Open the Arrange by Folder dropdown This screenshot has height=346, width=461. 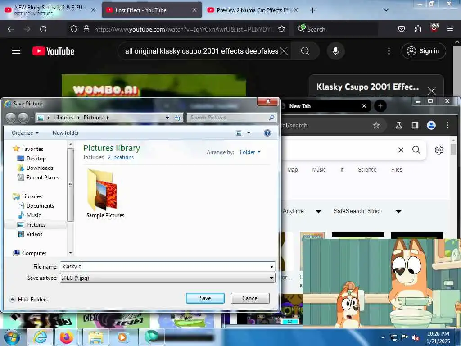250,152
